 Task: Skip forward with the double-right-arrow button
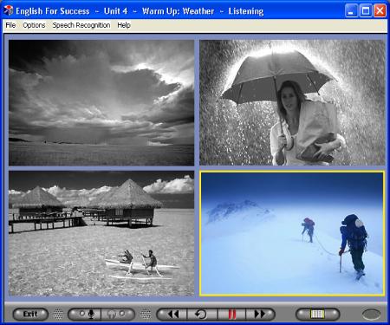(259, 314)
